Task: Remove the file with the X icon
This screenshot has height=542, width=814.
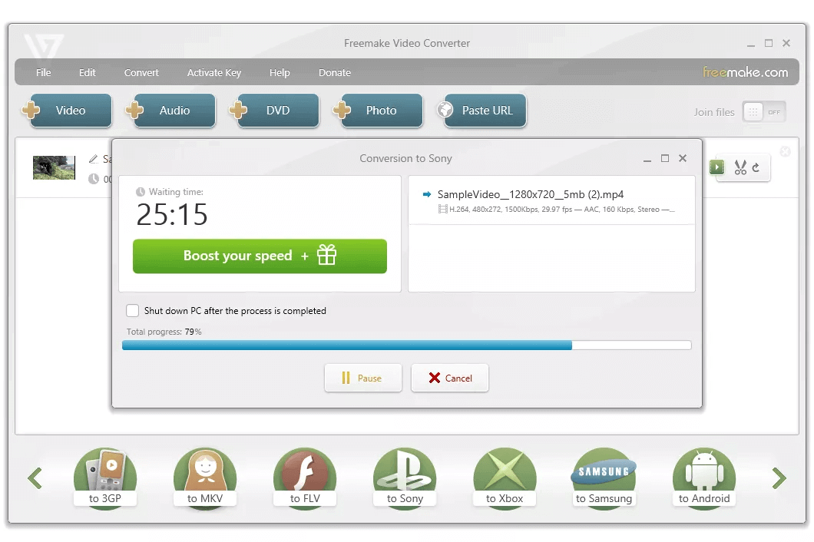Action: pos(786,151)
